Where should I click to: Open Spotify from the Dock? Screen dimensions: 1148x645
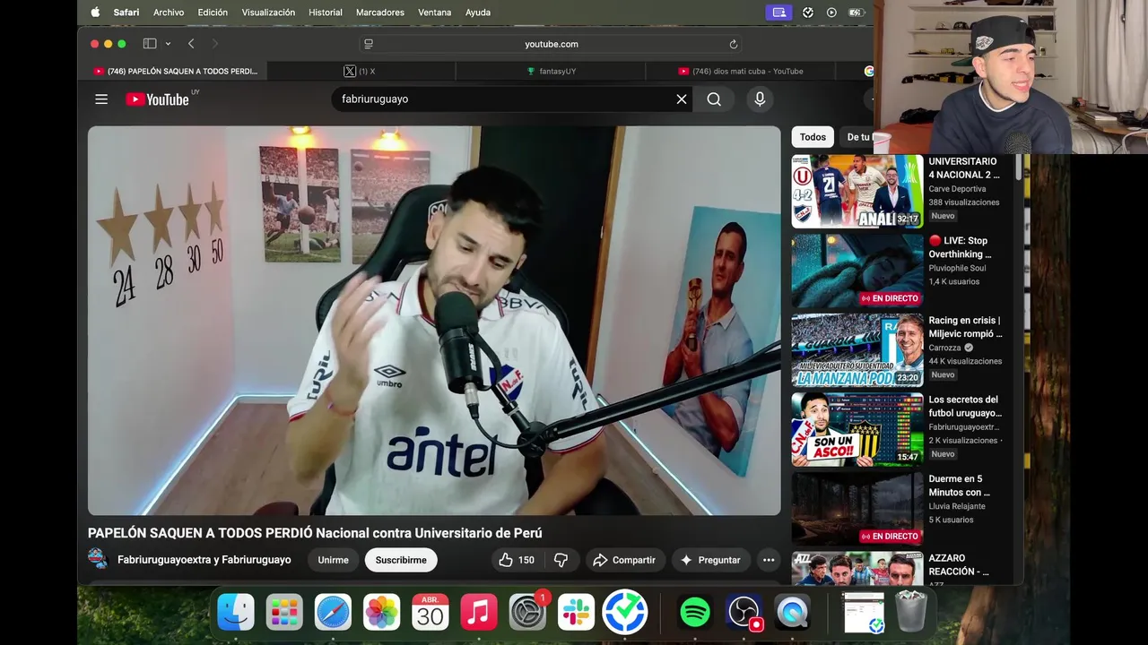pos(695,613)
